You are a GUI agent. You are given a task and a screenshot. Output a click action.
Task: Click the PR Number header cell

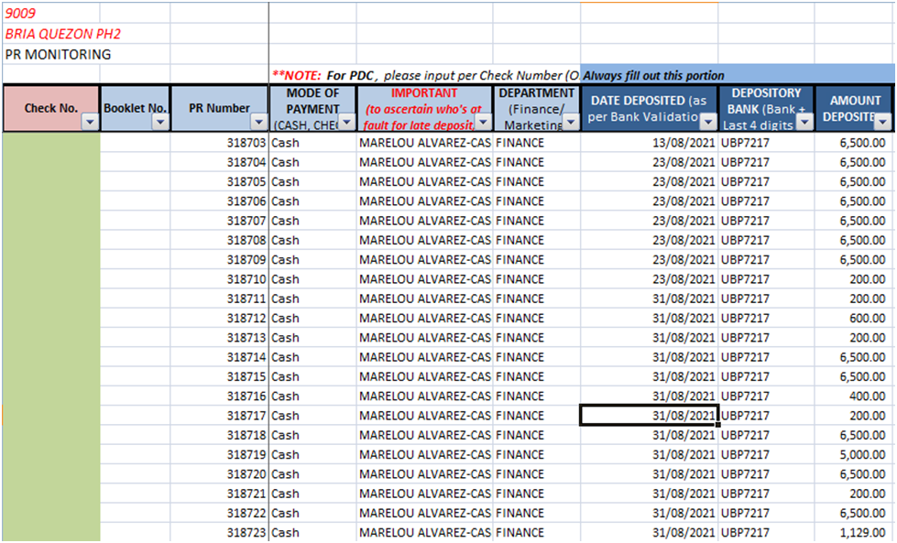220,109
